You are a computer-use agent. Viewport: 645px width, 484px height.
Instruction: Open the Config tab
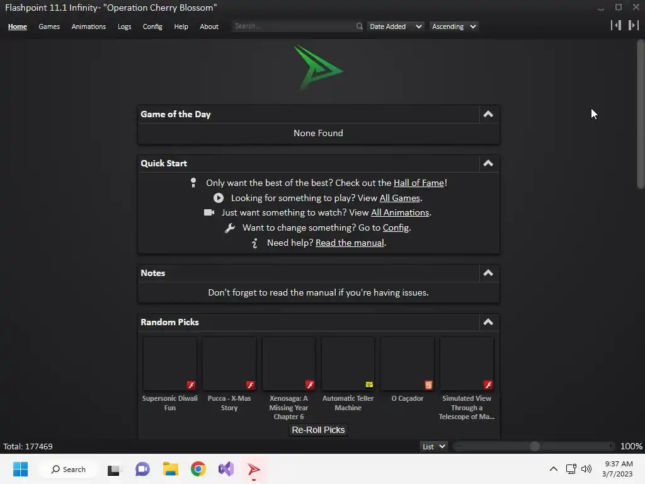tap(152, 26)
